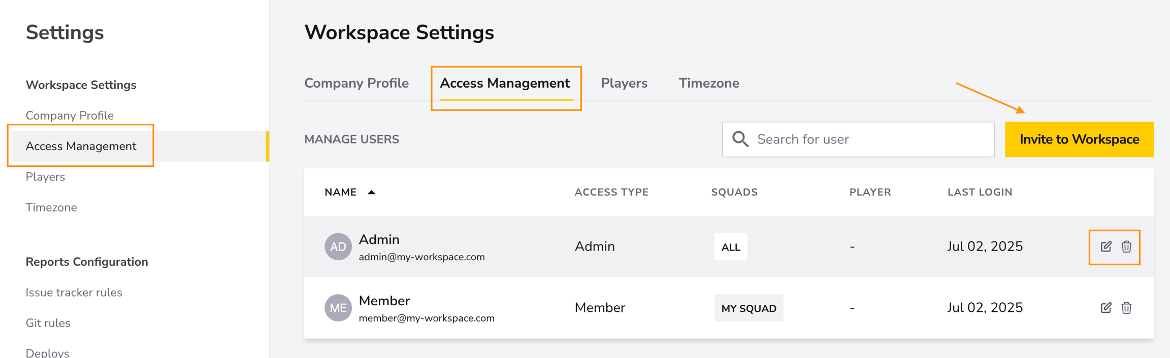The width and height of the screenshot is (1170, 358).
Task: Switch to the Timezone tab
Action: (x=709, y=83)
